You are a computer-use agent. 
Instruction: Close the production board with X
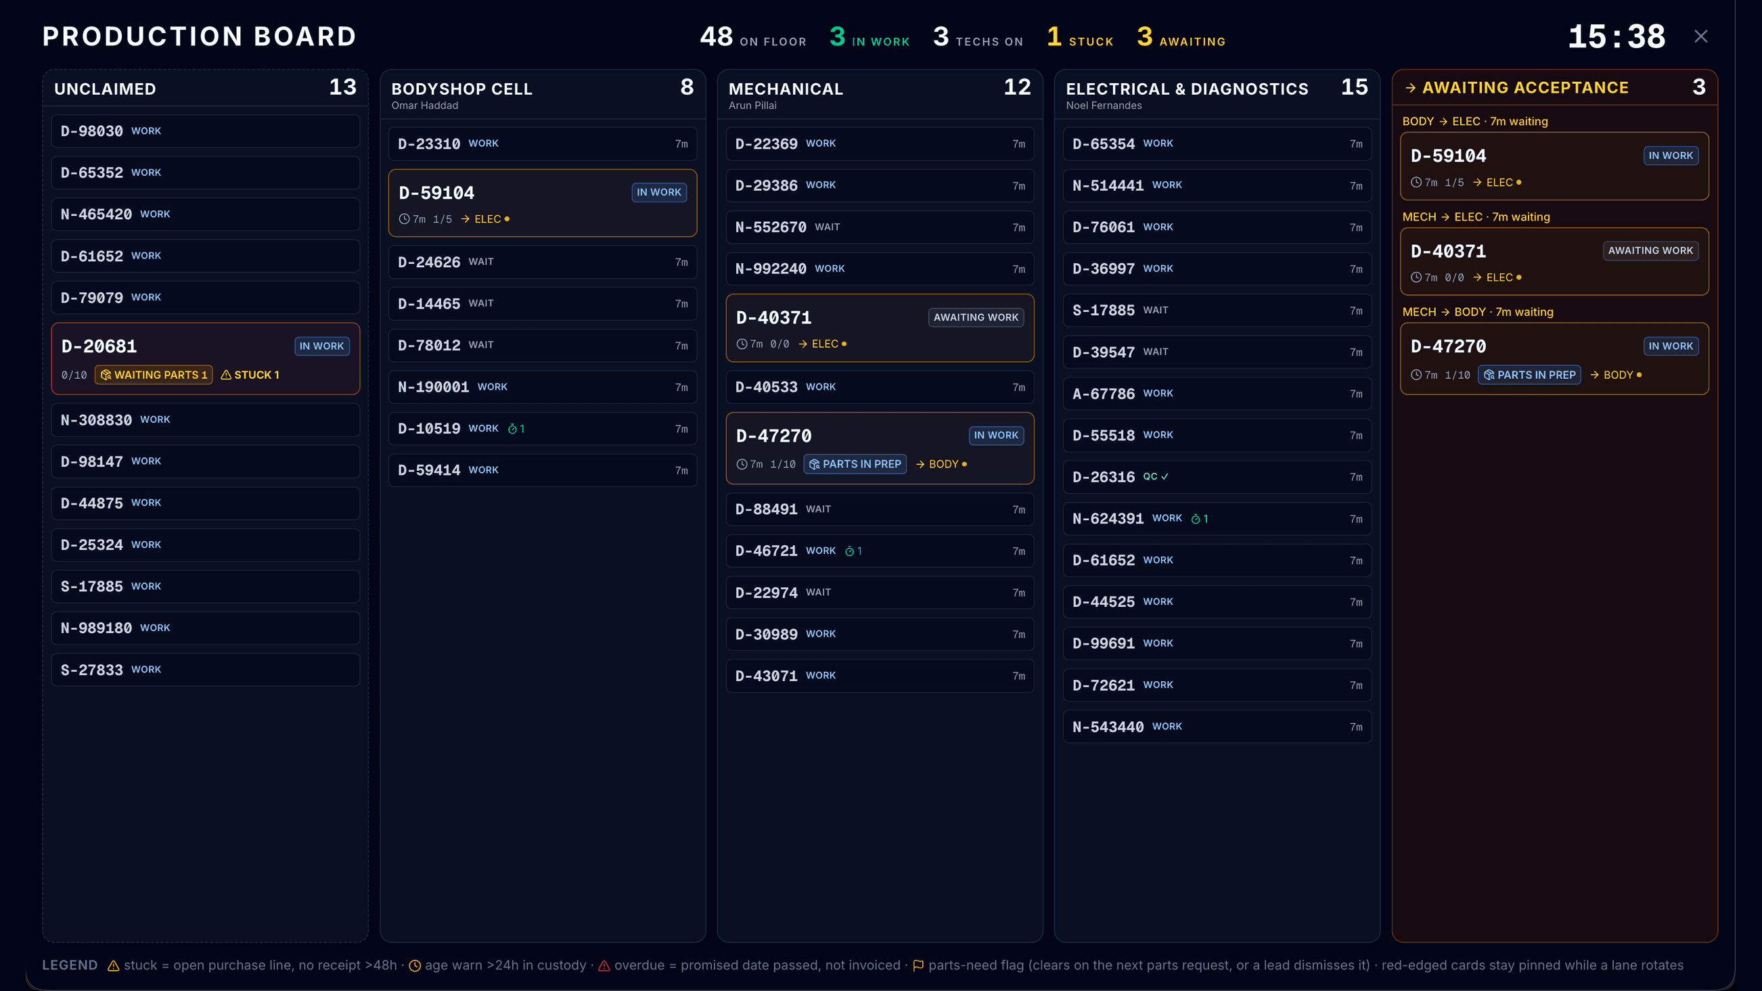(1700, 37)
